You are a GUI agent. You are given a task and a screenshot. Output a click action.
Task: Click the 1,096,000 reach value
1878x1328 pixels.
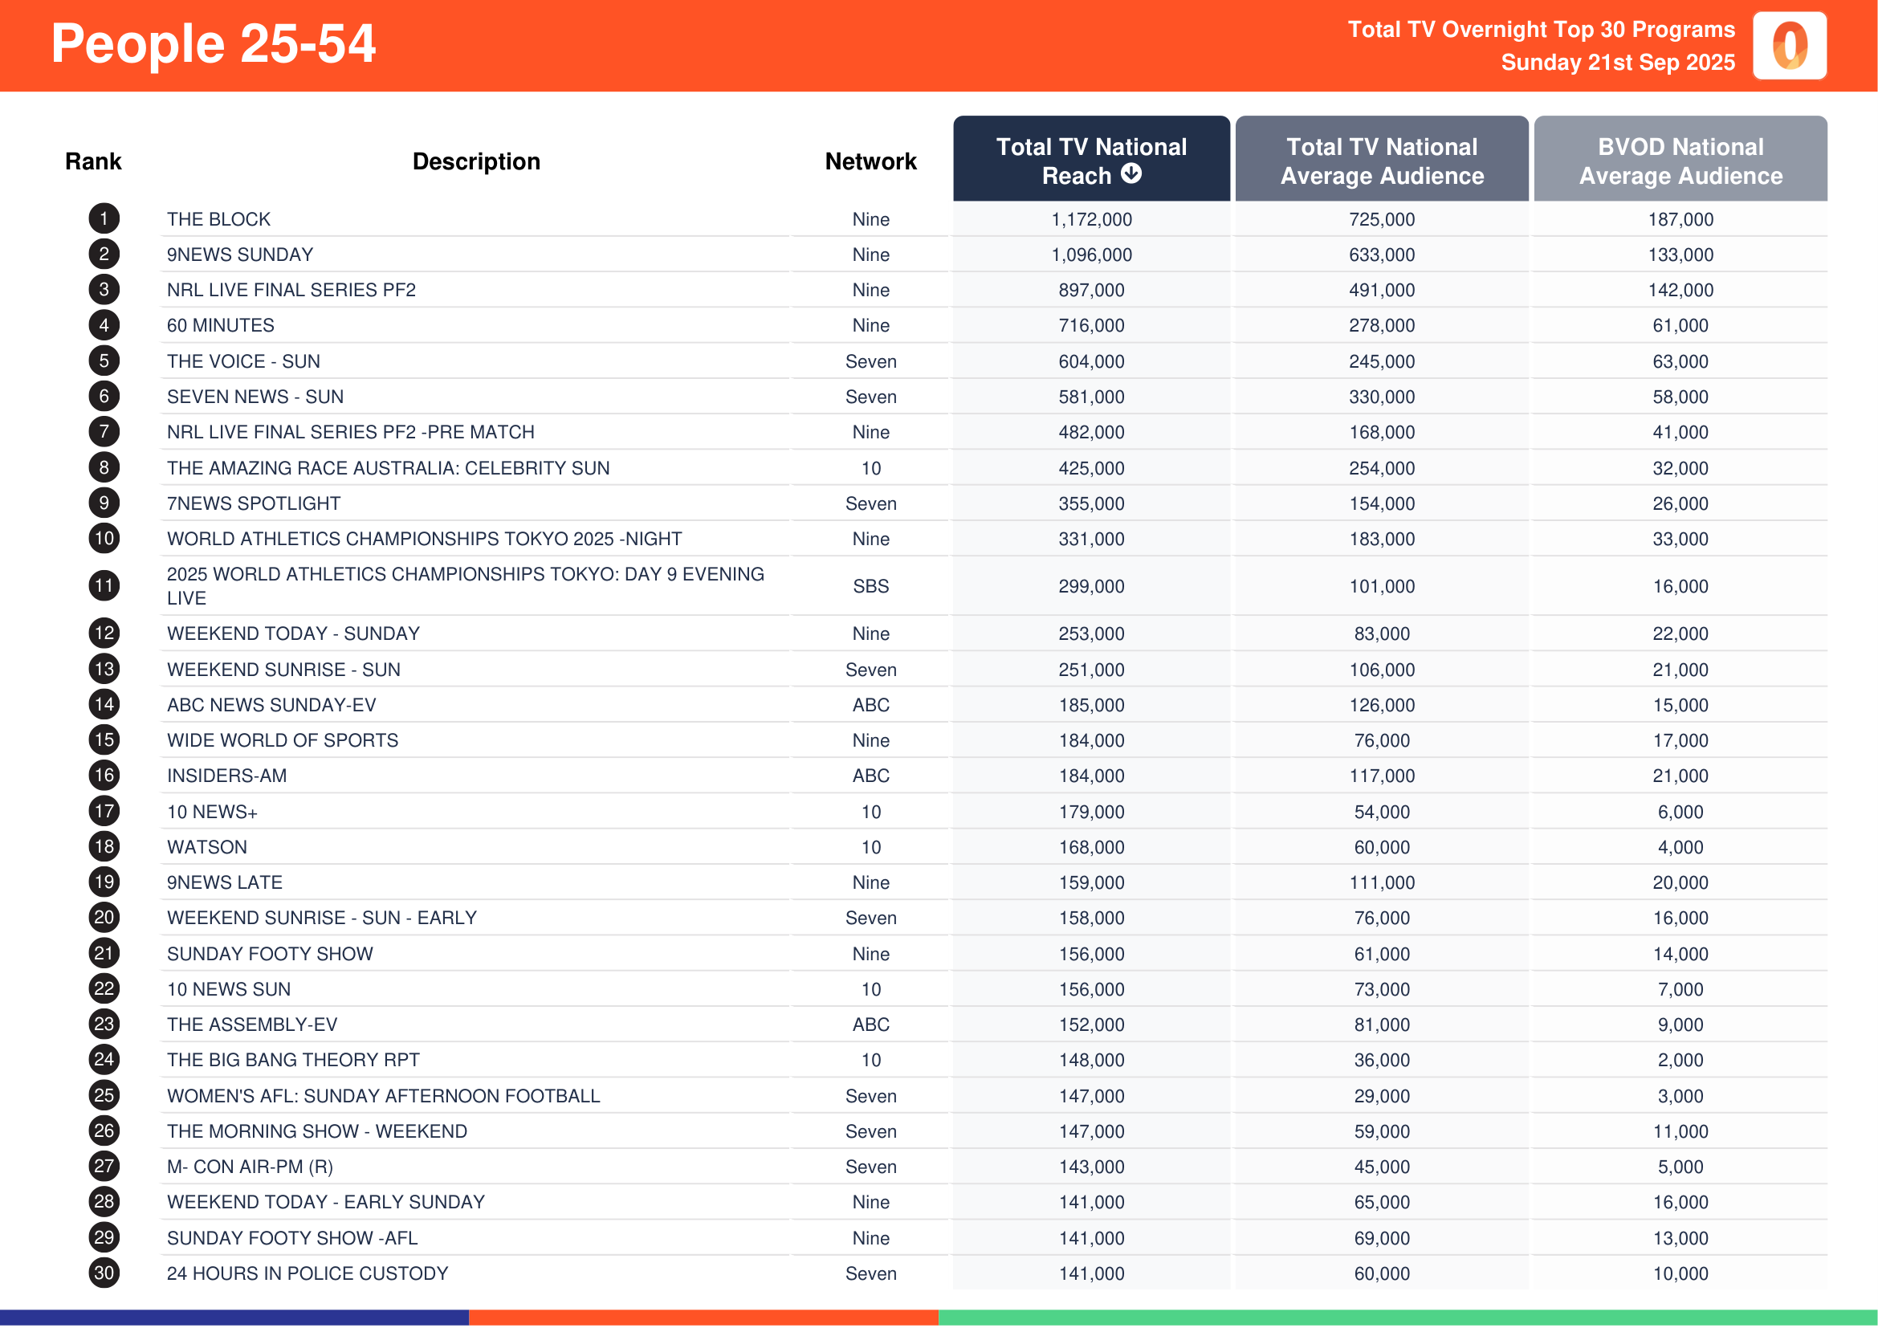pyautogui.click(x=1091, y=255)
